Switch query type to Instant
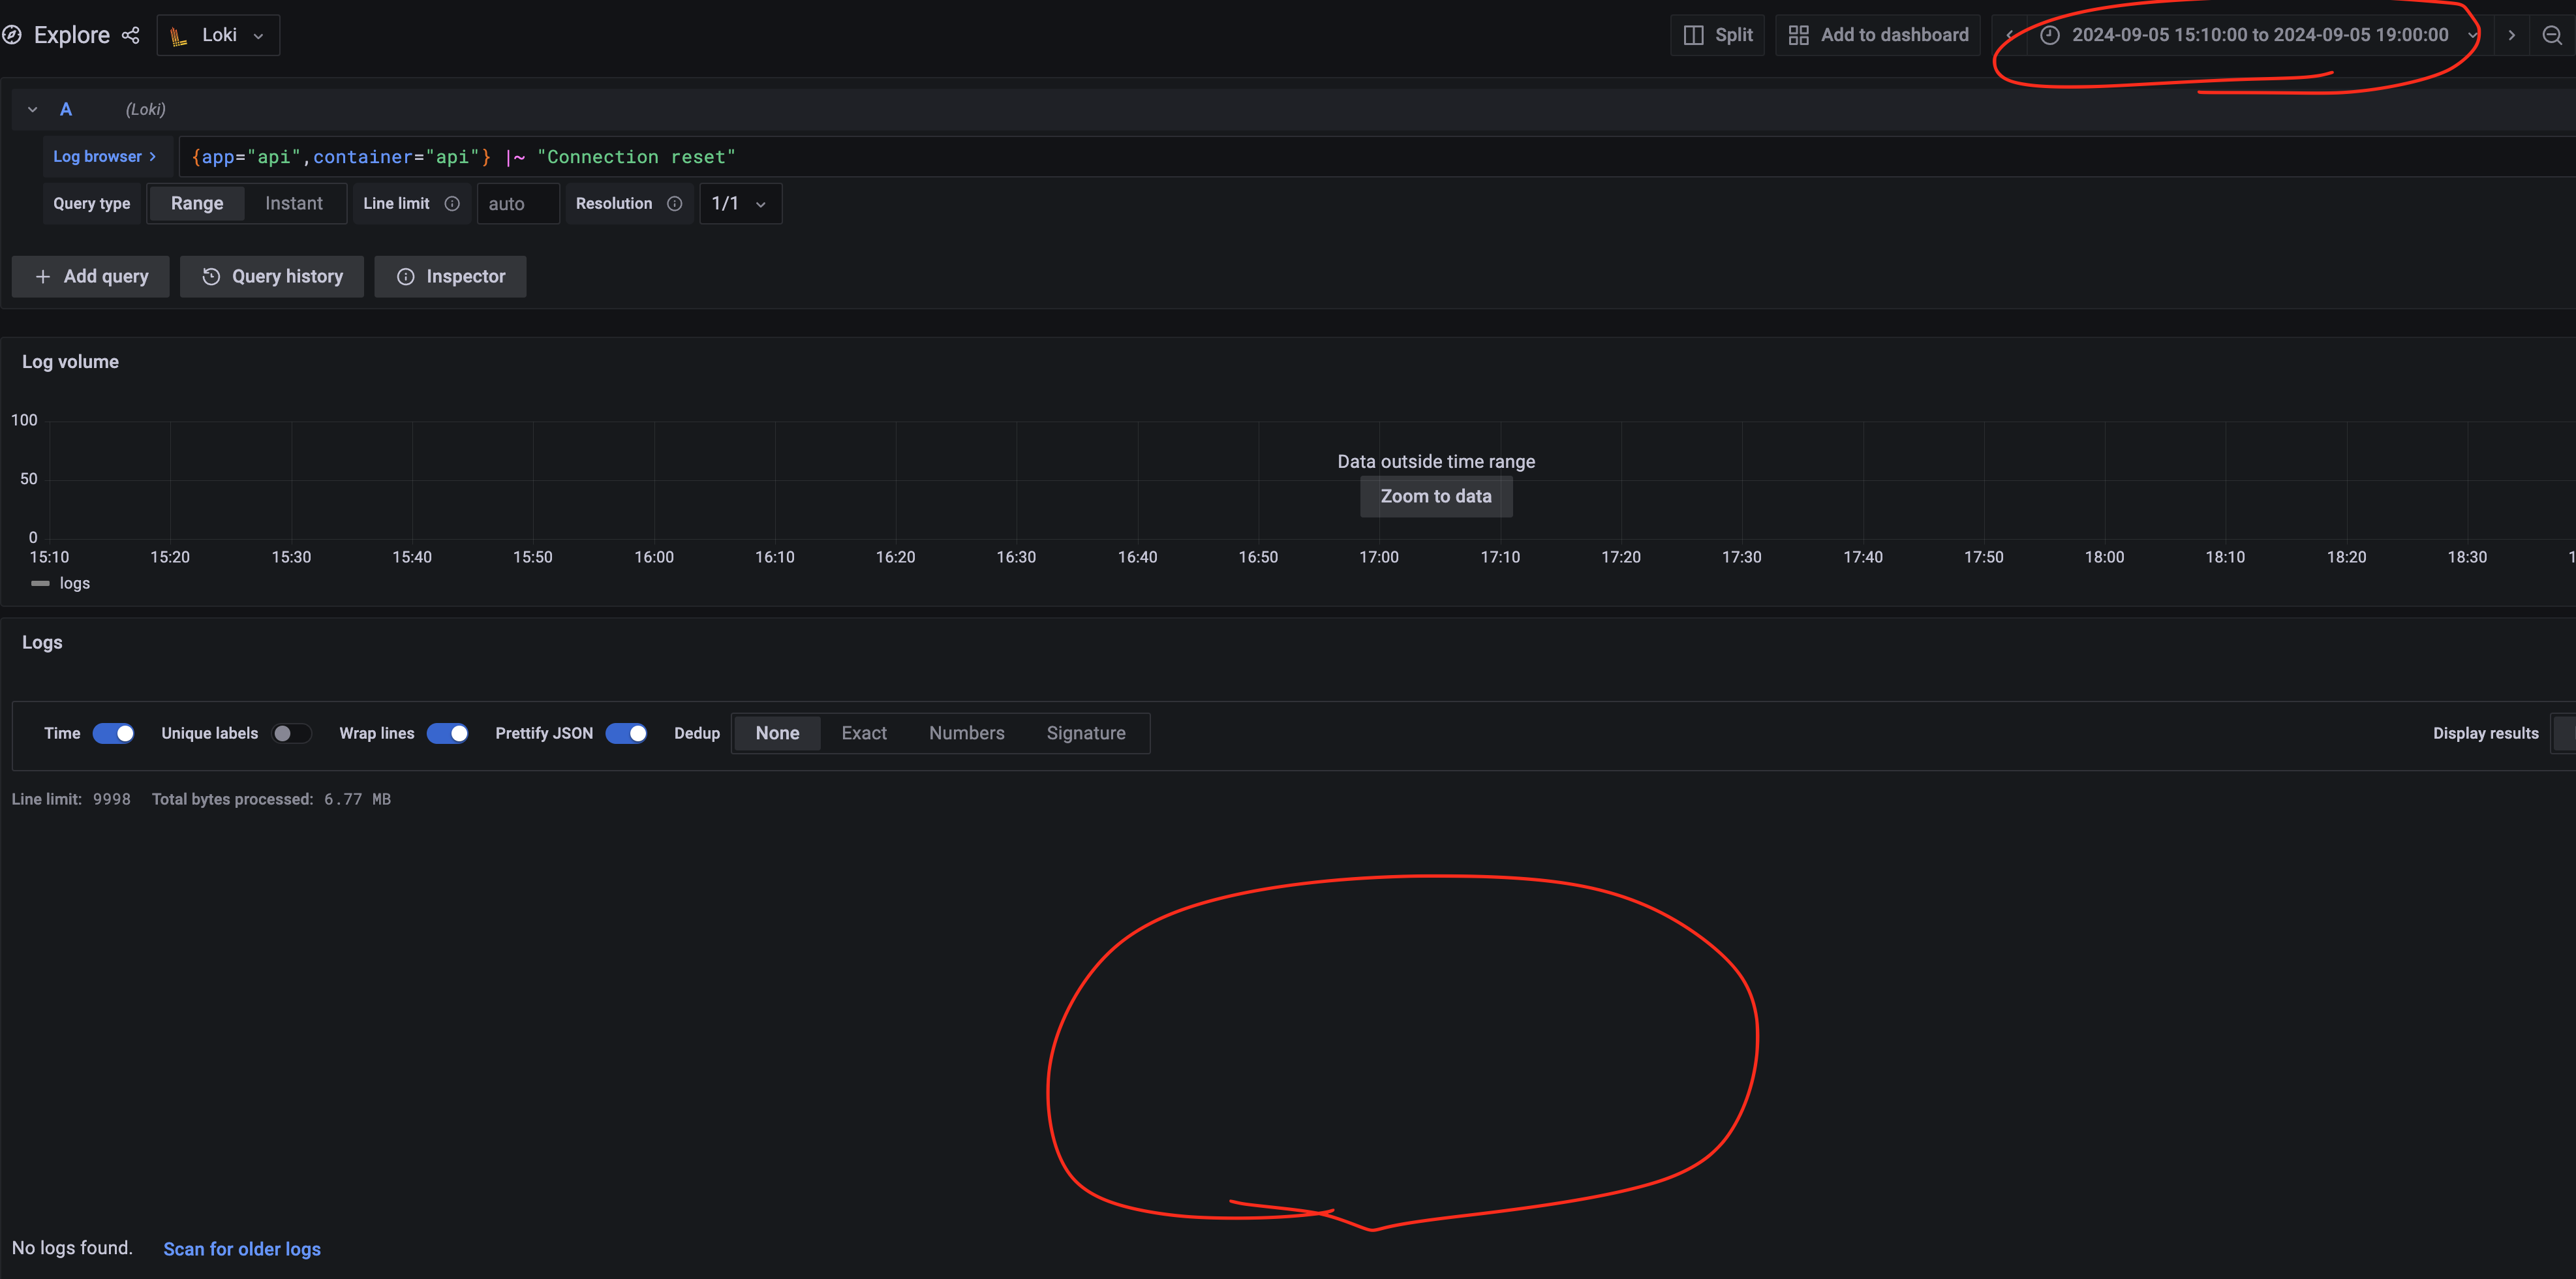Viewport: 2576px width, 1279px height. 294,203
